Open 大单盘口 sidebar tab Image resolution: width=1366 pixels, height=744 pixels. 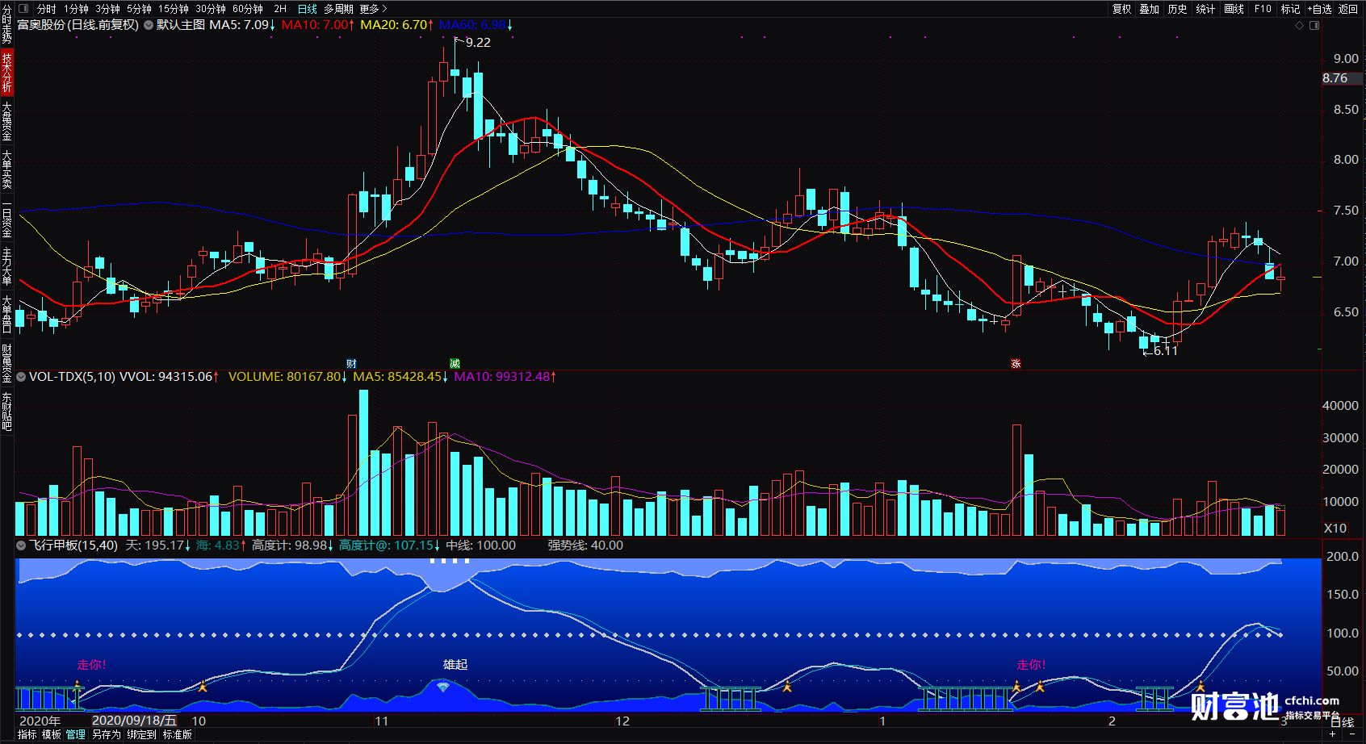(6, 315)
